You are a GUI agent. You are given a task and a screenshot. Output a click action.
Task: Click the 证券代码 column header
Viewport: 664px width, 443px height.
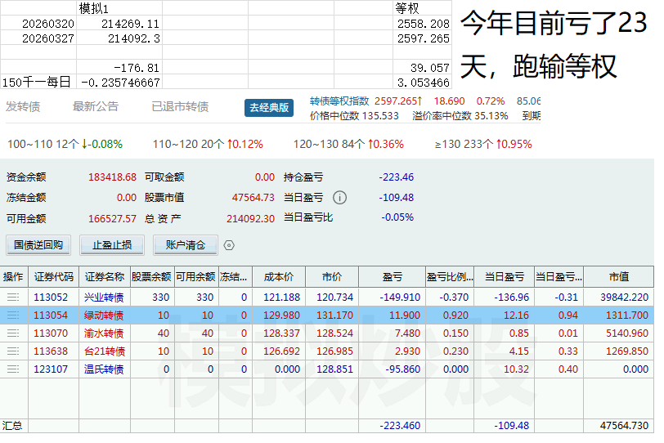point(54,277)
